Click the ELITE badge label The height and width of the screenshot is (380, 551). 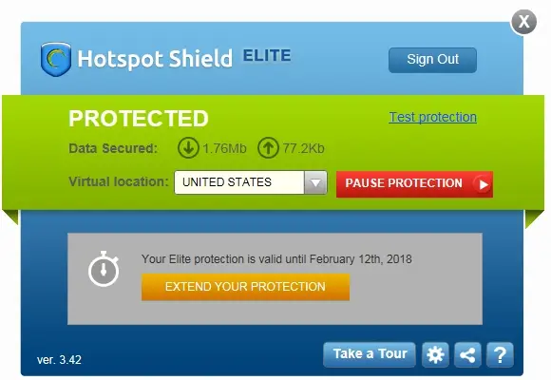[267, 55]
